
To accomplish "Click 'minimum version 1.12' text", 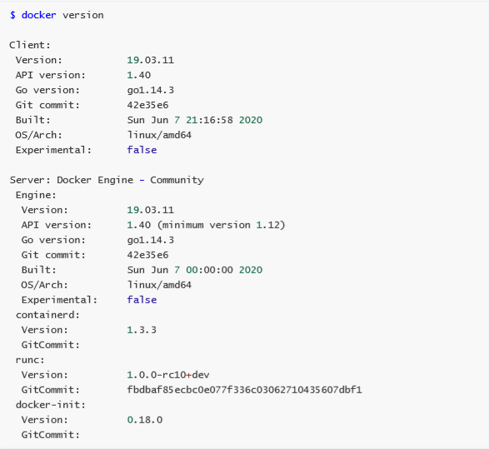I will tap(222, 225).
